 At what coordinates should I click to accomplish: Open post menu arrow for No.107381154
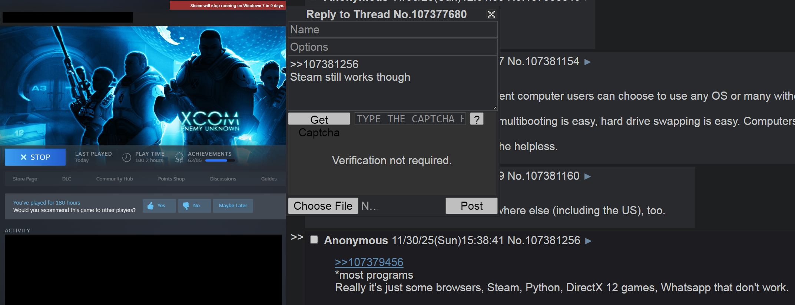[587, 62]
